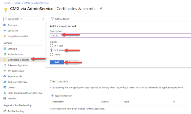Go to the Branding section
This screenshot has width=191, height=114.
pyautogui.click(x=12, y=49)
